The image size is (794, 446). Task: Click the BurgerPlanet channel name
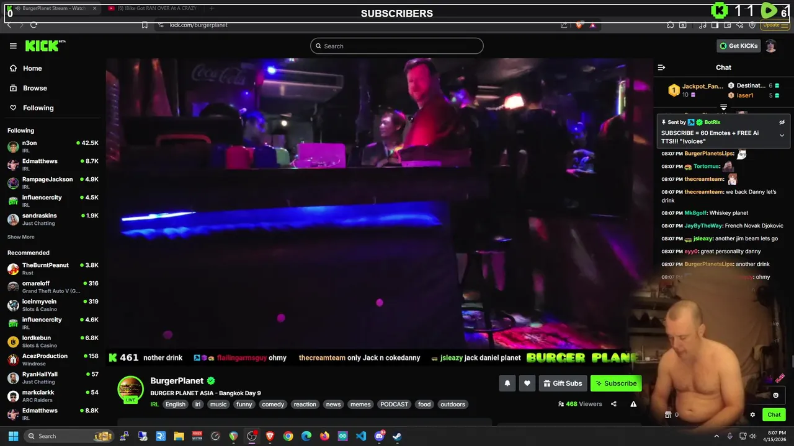[x=177, y=381]
